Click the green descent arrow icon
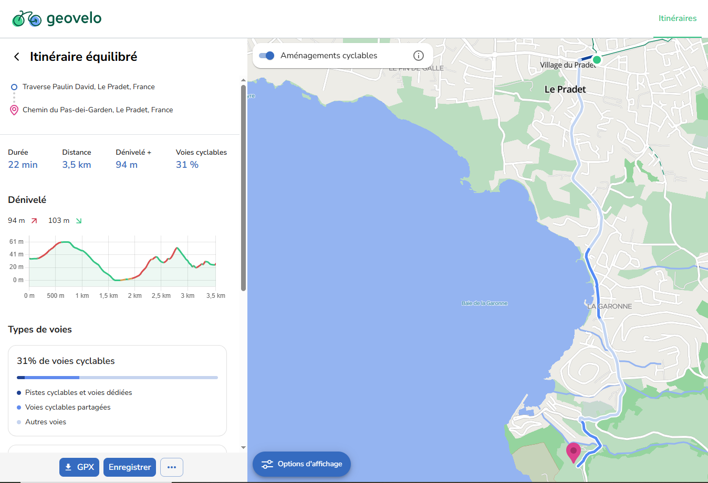 coord(79,221)
